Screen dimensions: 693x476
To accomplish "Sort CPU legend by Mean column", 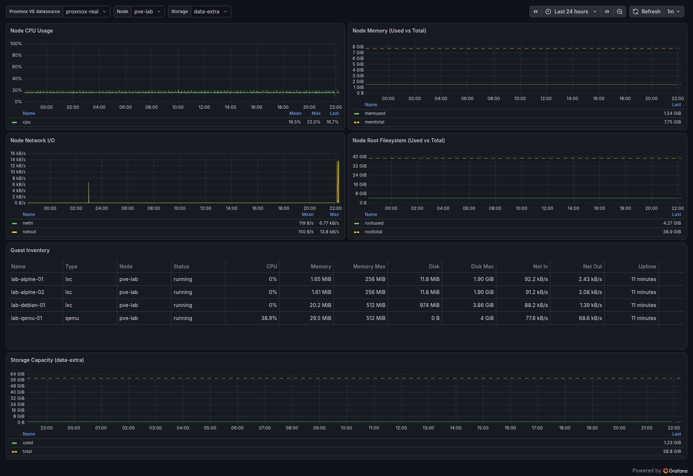I will [295, 113].
